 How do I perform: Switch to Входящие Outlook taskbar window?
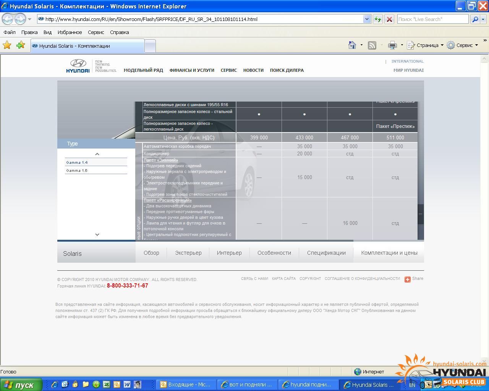click(186, 385)
